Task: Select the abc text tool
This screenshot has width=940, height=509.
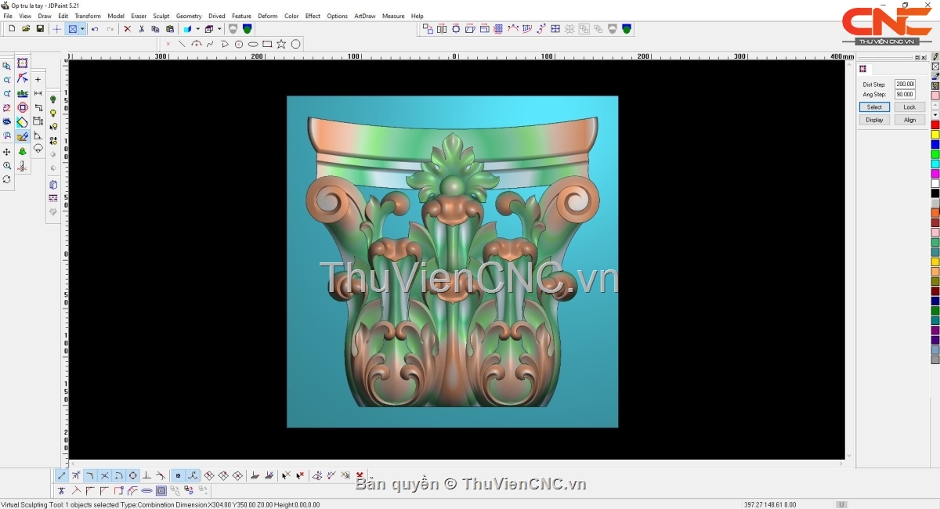Action: [x=22, y=93]
